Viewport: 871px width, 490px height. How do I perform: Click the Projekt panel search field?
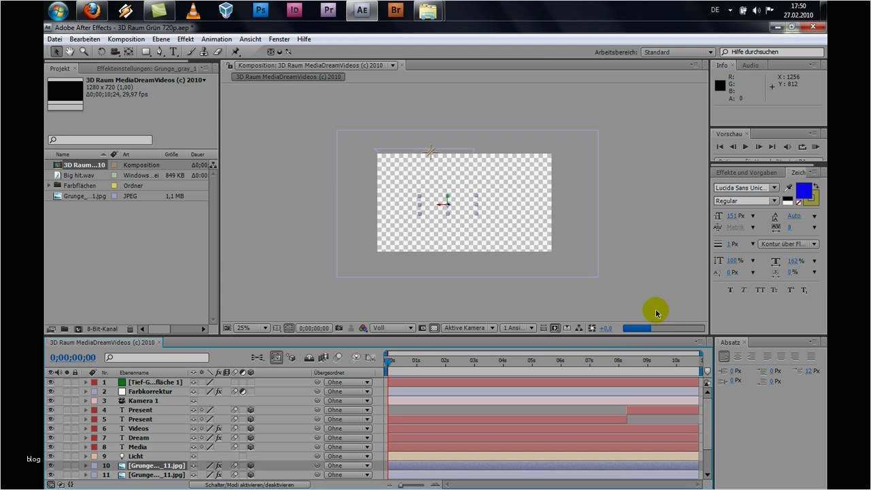100,140
